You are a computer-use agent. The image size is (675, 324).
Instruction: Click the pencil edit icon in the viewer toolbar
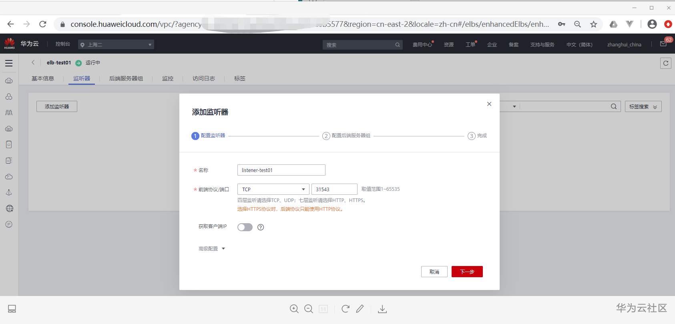tap(360, 308)
